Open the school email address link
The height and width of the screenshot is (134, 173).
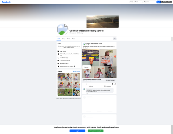(x=65, y=61)
